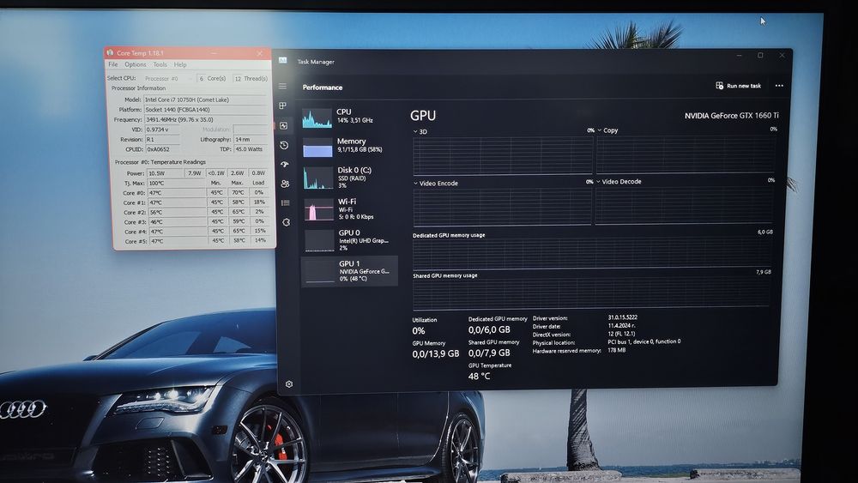The width and height of the screenshot is (858, 483).
Task: Click the Model field showing Intel Core i7 10750H
Action: click(205, 100)
